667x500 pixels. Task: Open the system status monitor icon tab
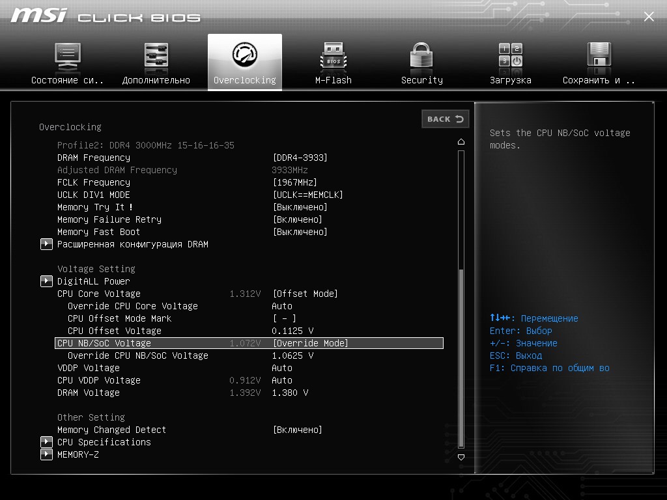click(67, 57)
